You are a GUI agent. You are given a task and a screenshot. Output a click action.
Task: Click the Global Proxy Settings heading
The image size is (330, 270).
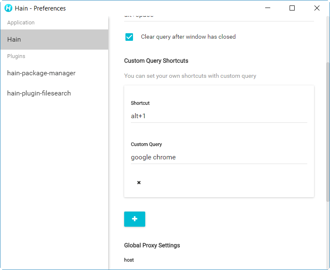point(152,245)
